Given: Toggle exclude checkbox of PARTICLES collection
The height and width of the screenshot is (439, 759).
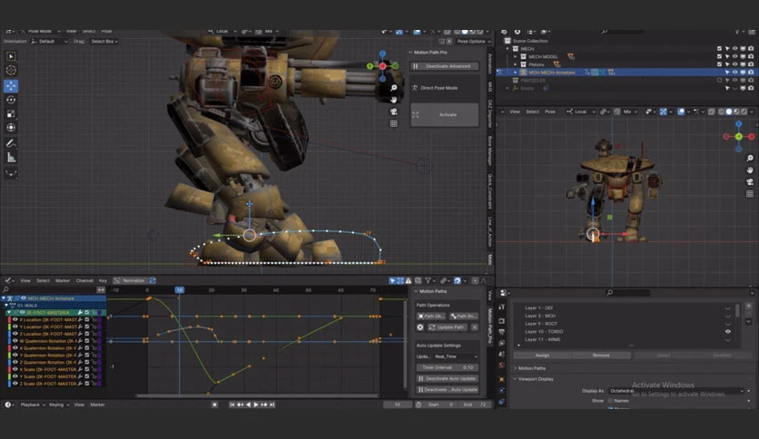Looking at the screenshot, I should pos(719,80).
